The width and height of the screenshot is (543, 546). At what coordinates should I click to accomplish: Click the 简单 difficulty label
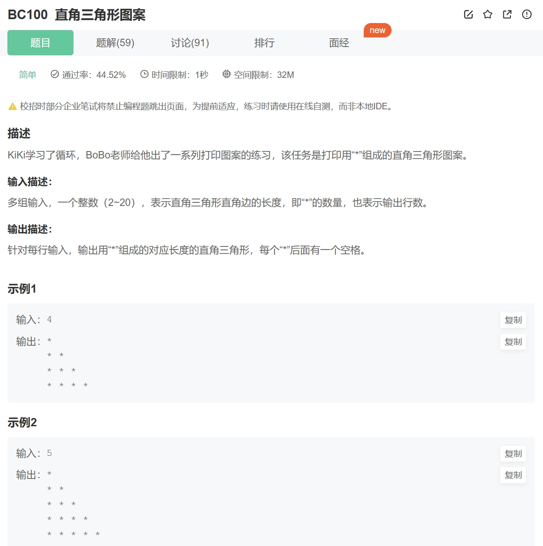[x=27, y=74]
